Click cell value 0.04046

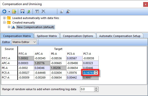click(x=42, y=68)
